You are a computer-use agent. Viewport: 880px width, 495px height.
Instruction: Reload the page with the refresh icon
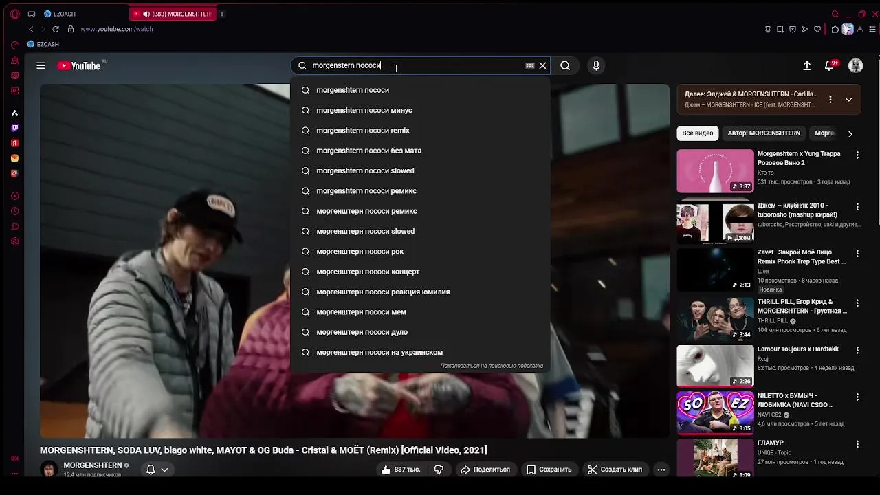pyautogui.click(x=56, y=29)
